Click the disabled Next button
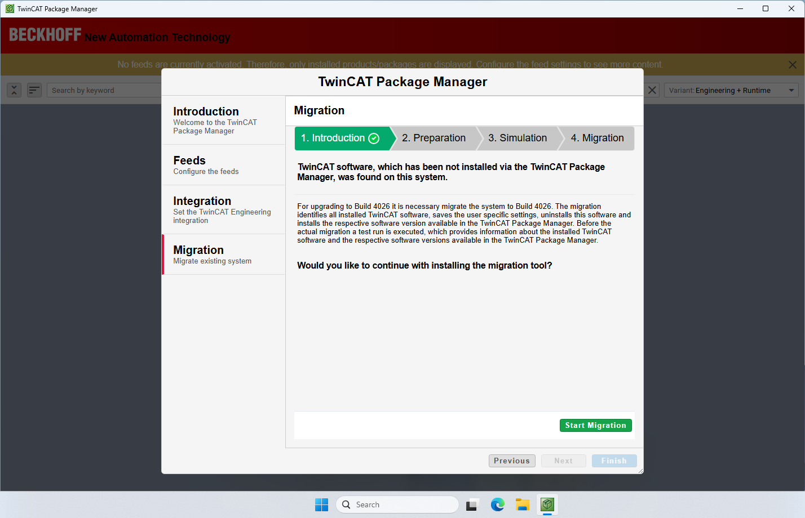This screenshot has width=805, height=518. 563,461
